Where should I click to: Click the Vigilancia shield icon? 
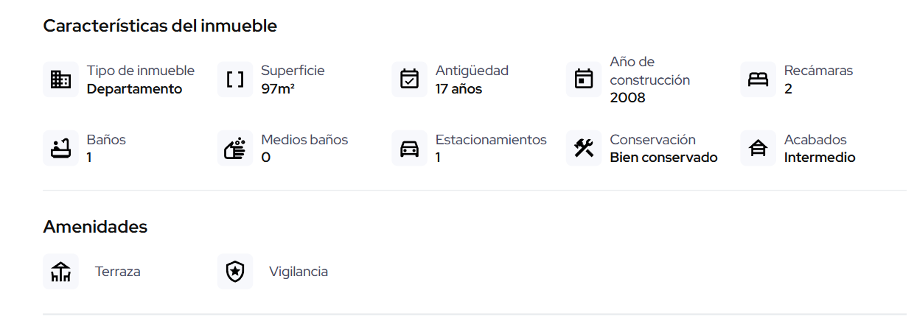click(x=235, y=272)
